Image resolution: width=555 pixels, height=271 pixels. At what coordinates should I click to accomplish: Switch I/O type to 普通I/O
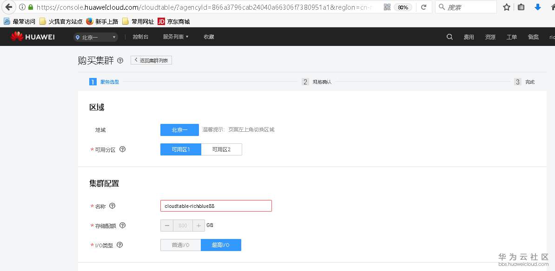pyautogui.click(x=180, y=245)
